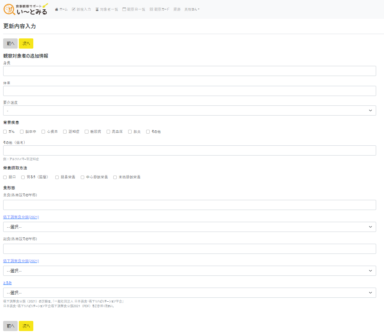Click the い〜とみる logo

[26, 9]
